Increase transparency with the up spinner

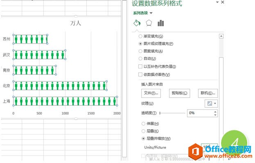point(215,112)
